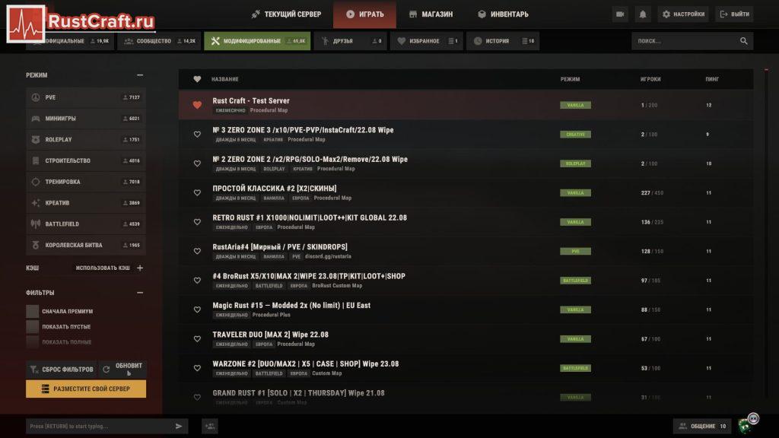Image resolution: width=779 pixels, height=438 pixels.
Task: Sort by Пинг column header
Action: [x=712, y=79]
